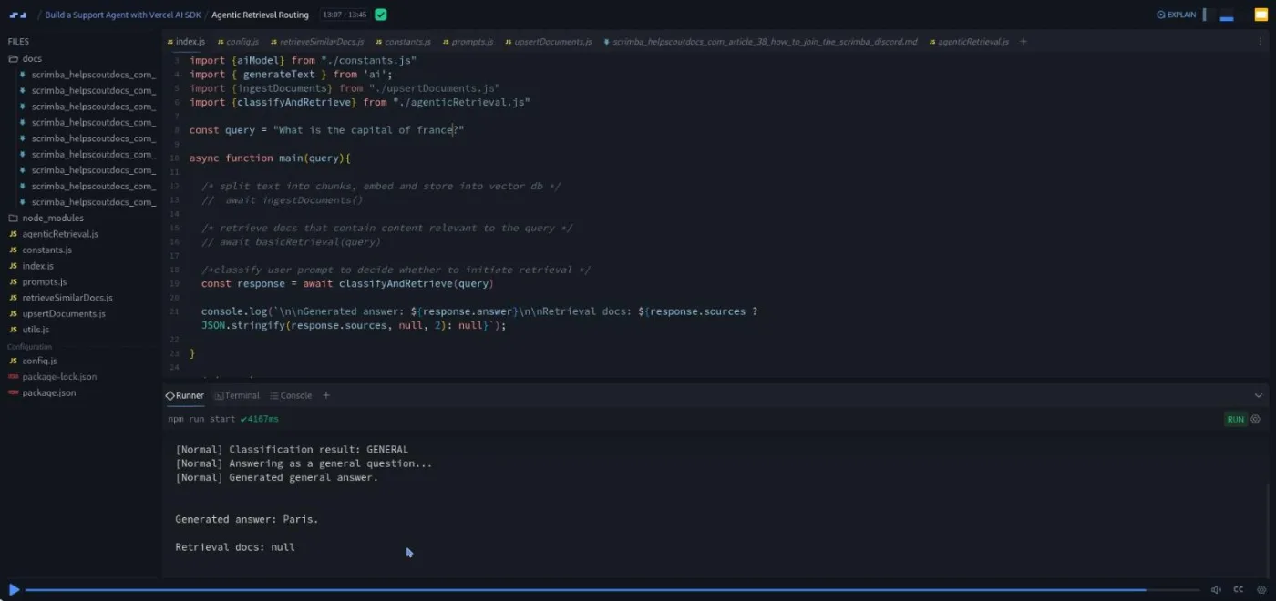Click 'Generated answer: Paris.' output line
The height and width of the screenshot is (601, 1276).
247,519
